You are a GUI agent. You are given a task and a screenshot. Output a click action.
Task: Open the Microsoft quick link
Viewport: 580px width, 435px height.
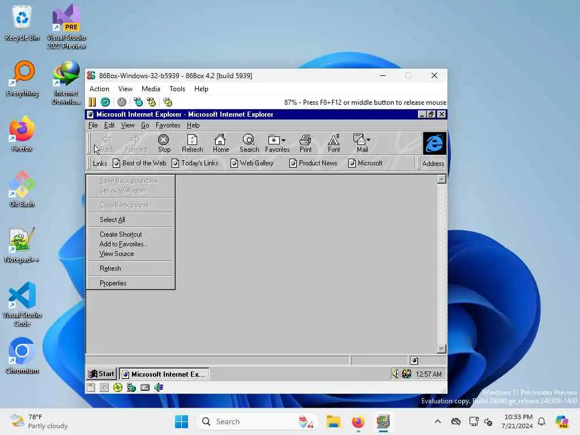click(x=365, y=163)
